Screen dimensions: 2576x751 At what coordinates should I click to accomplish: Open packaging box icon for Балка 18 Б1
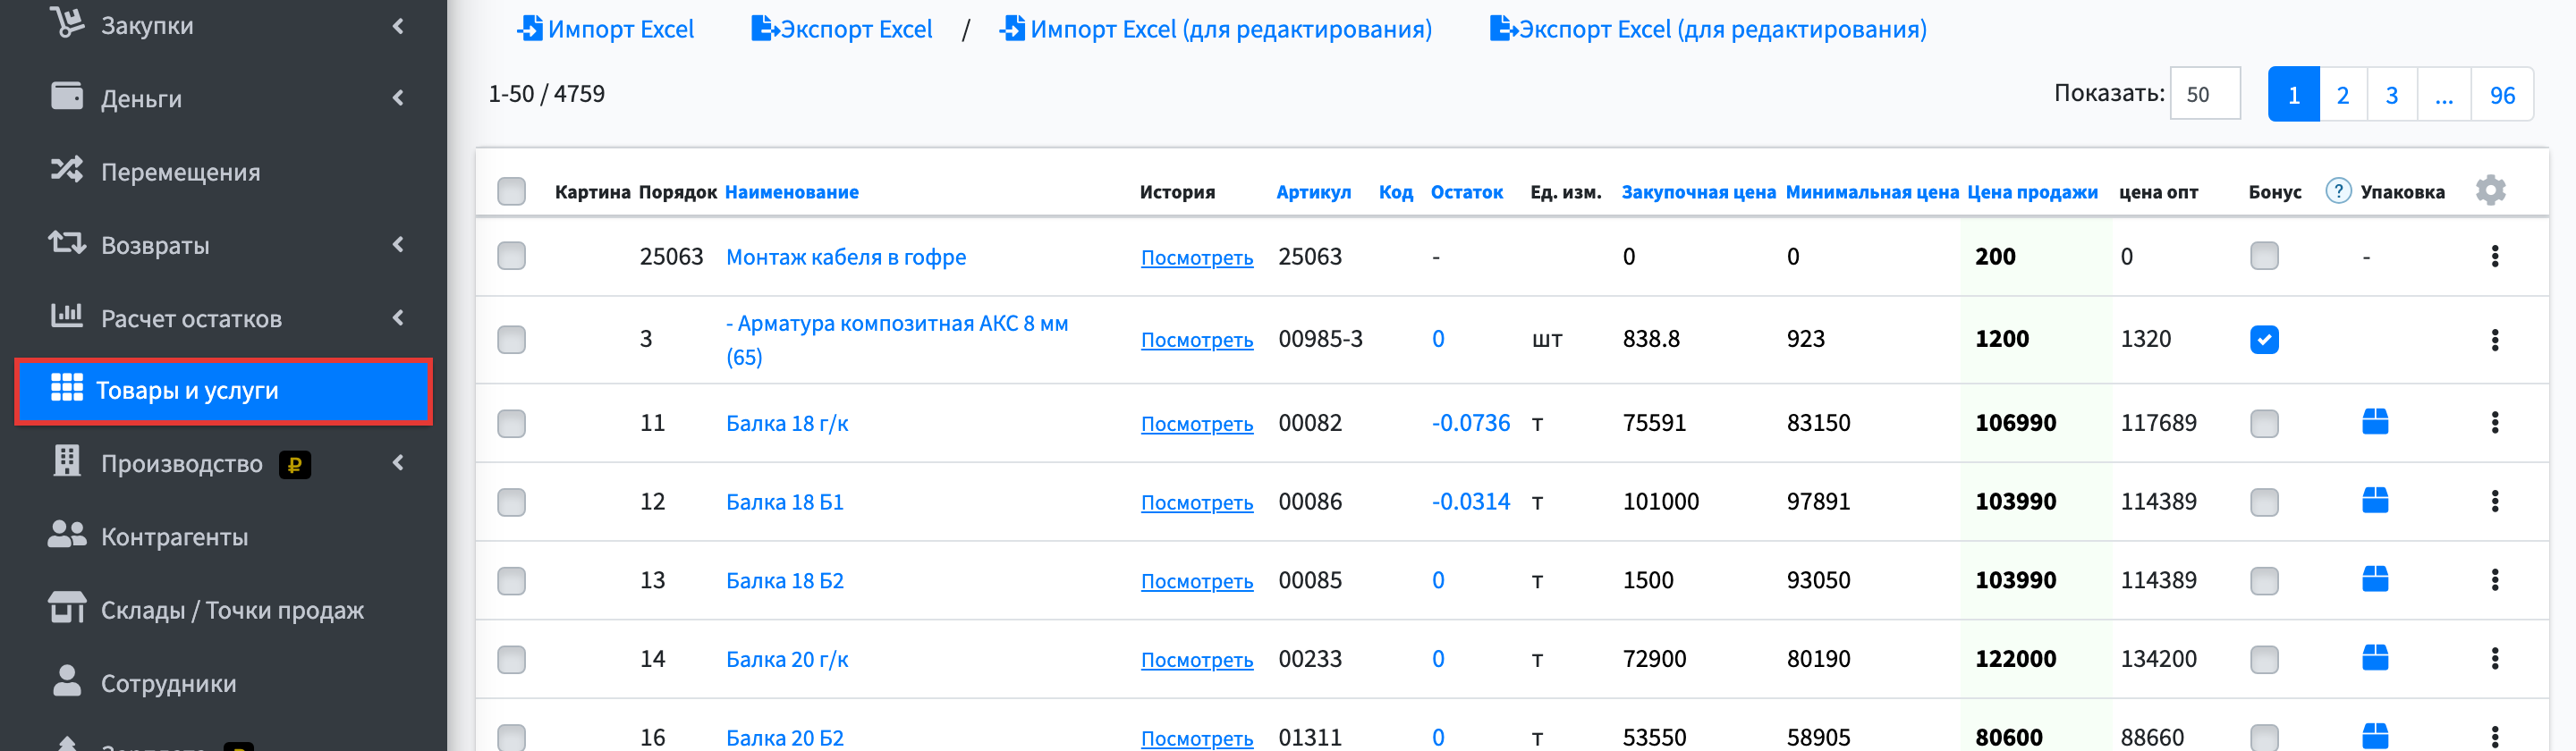pyautogui.click(x=2375, y=500)
